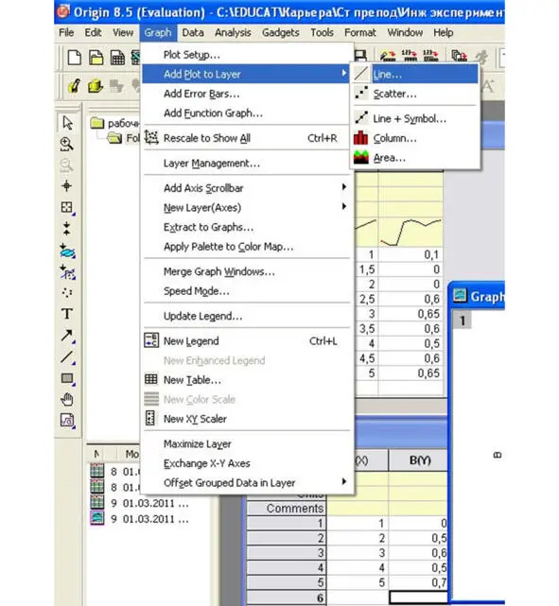Choose New Legend entry
This screenshot has width=559, height=606.
pyautogui.click(x=246, y=341)
